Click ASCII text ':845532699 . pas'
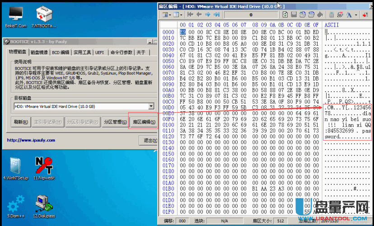 pos(348,131)
